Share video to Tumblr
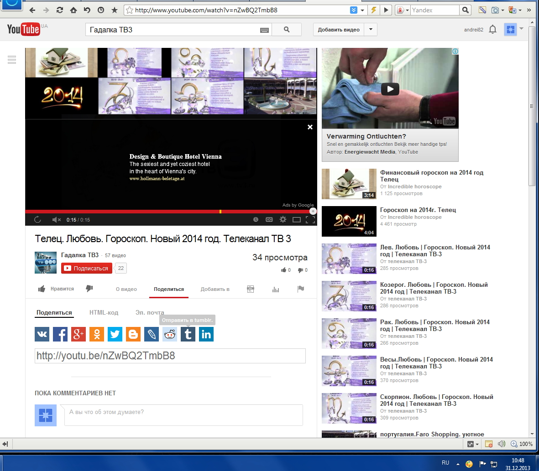539x471 pixels. tap(188, 334)
